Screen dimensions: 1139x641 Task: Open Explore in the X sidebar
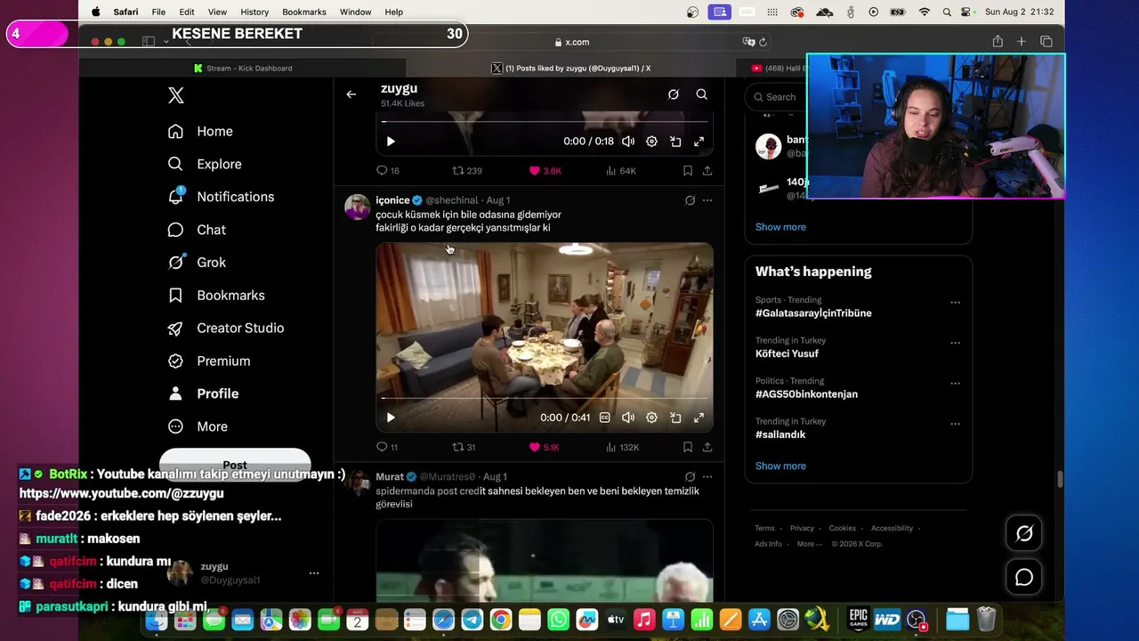pos(206,164)
